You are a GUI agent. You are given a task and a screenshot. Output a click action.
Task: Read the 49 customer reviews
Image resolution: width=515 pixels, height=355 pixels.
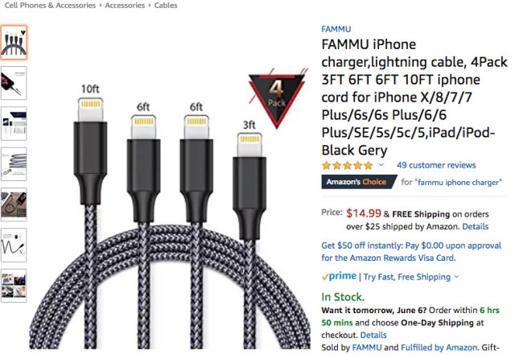436,165
